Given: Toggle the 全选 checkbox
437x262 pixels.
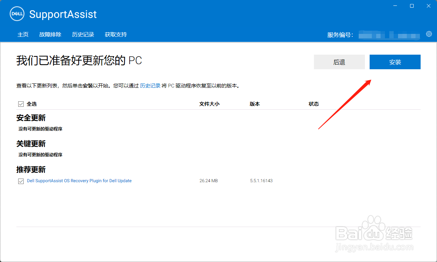Looking at the screenshot, I should click(x=21, y=104).
